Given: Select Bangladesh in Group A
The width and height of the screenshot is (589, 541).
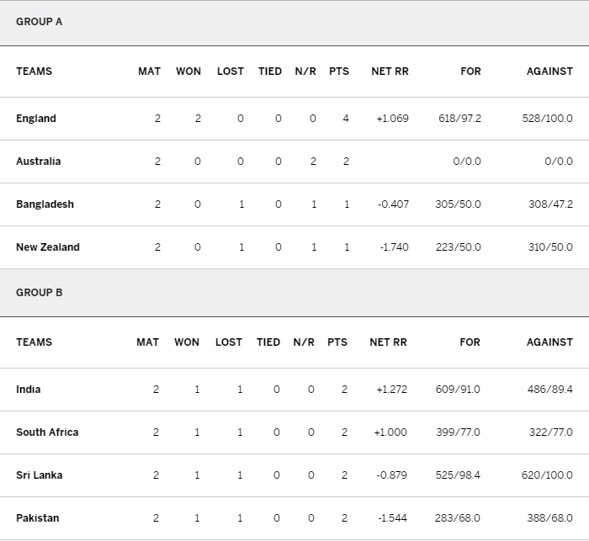Looking at the screenshot, I should coord(45,204).
